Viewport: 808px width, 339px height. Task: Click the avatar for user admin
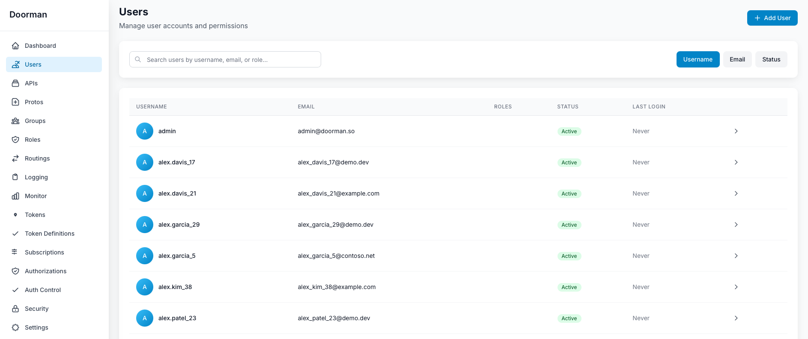point(145,131)
